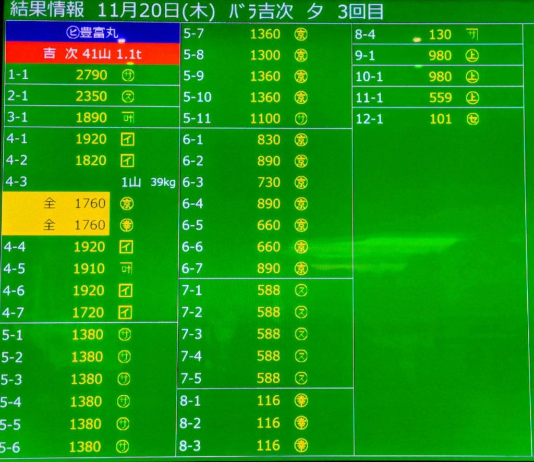
Task: Select the buyer mark in row 8-4
Action: click(x=472, y=35)
